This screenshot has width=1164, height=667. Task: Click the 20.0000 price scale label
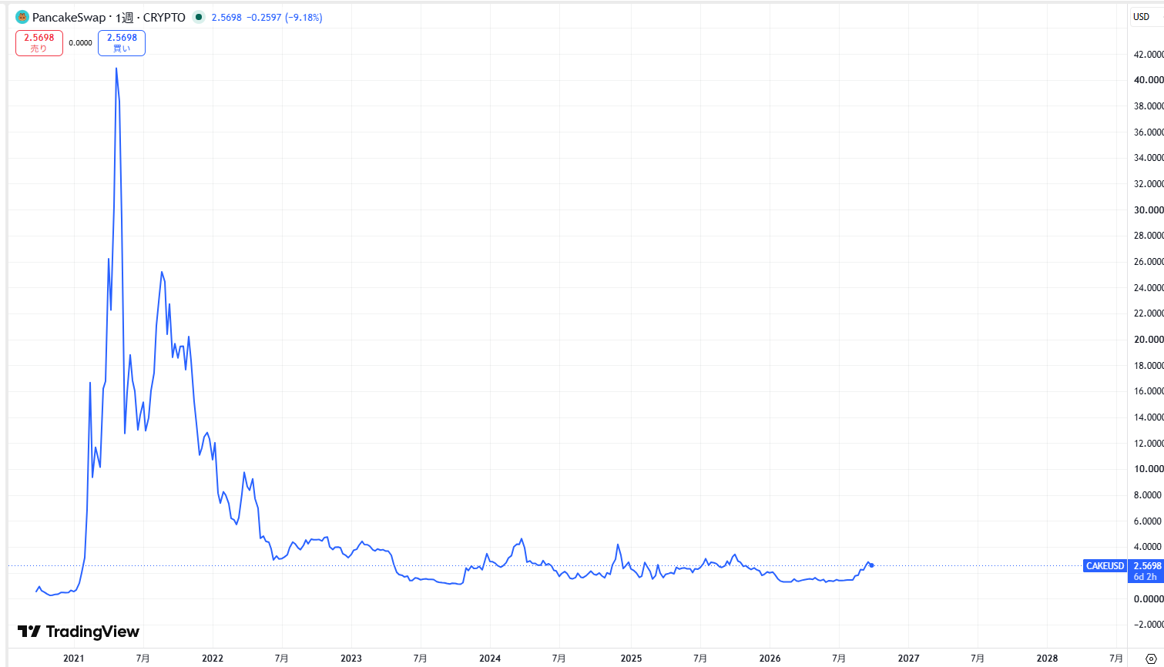(1149, 340)
